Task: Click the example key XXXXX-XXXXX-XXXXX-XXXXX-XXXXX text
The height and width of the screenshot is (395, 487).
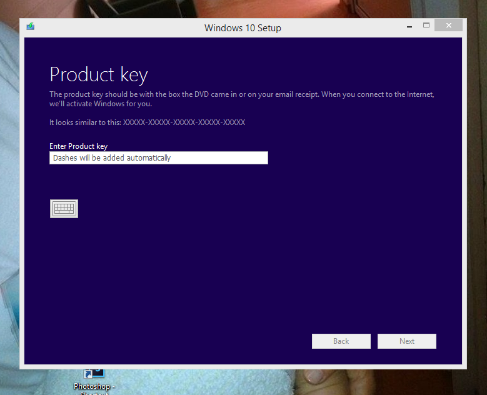Action: (184, 122)
